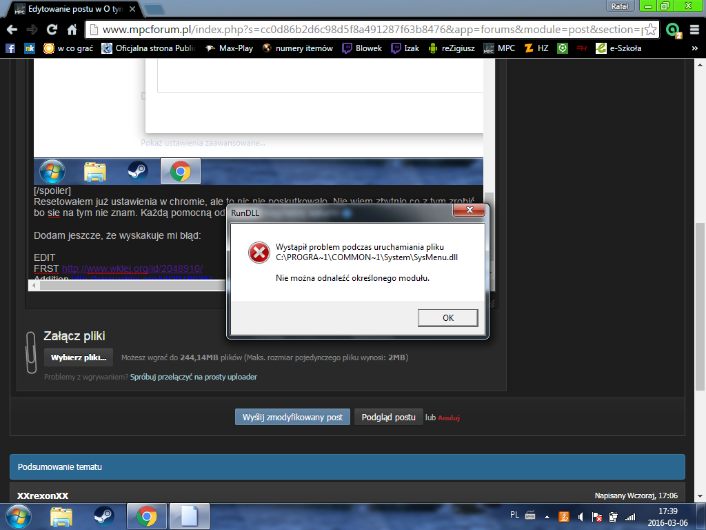
Task: Click the 'Wybierz pliki...' button
Action: click(x=79, y=357)
